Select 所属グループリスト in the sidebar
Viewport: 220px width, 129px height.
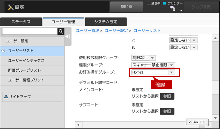(x=32, y=70)
